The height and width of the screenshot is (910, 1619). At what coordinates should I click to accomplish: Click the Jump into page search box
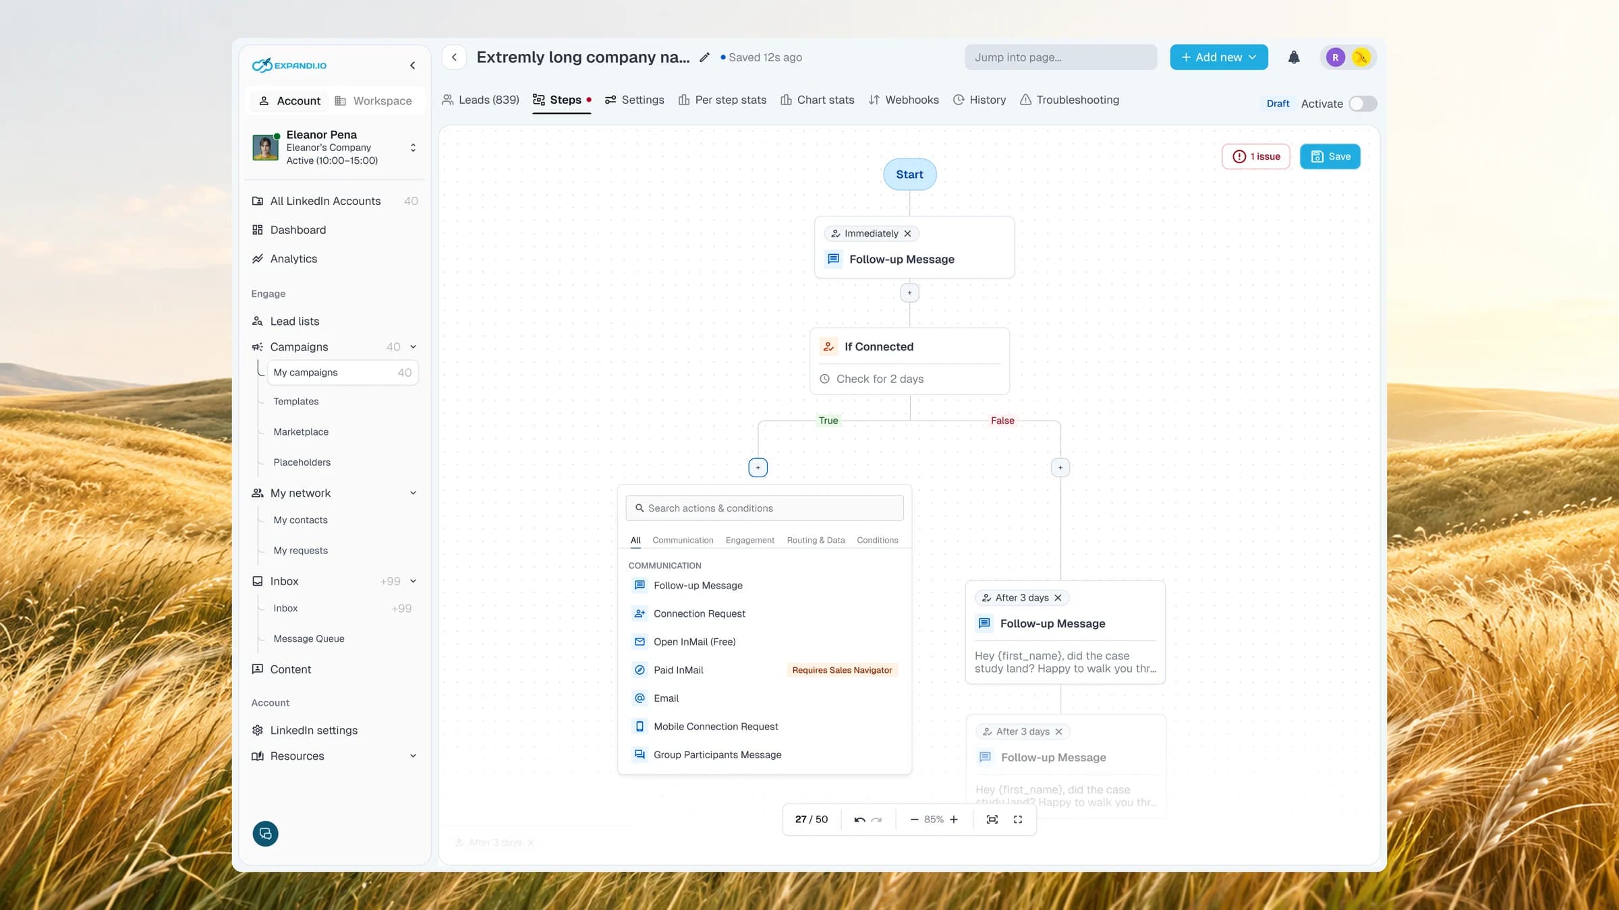[1060, 57]
